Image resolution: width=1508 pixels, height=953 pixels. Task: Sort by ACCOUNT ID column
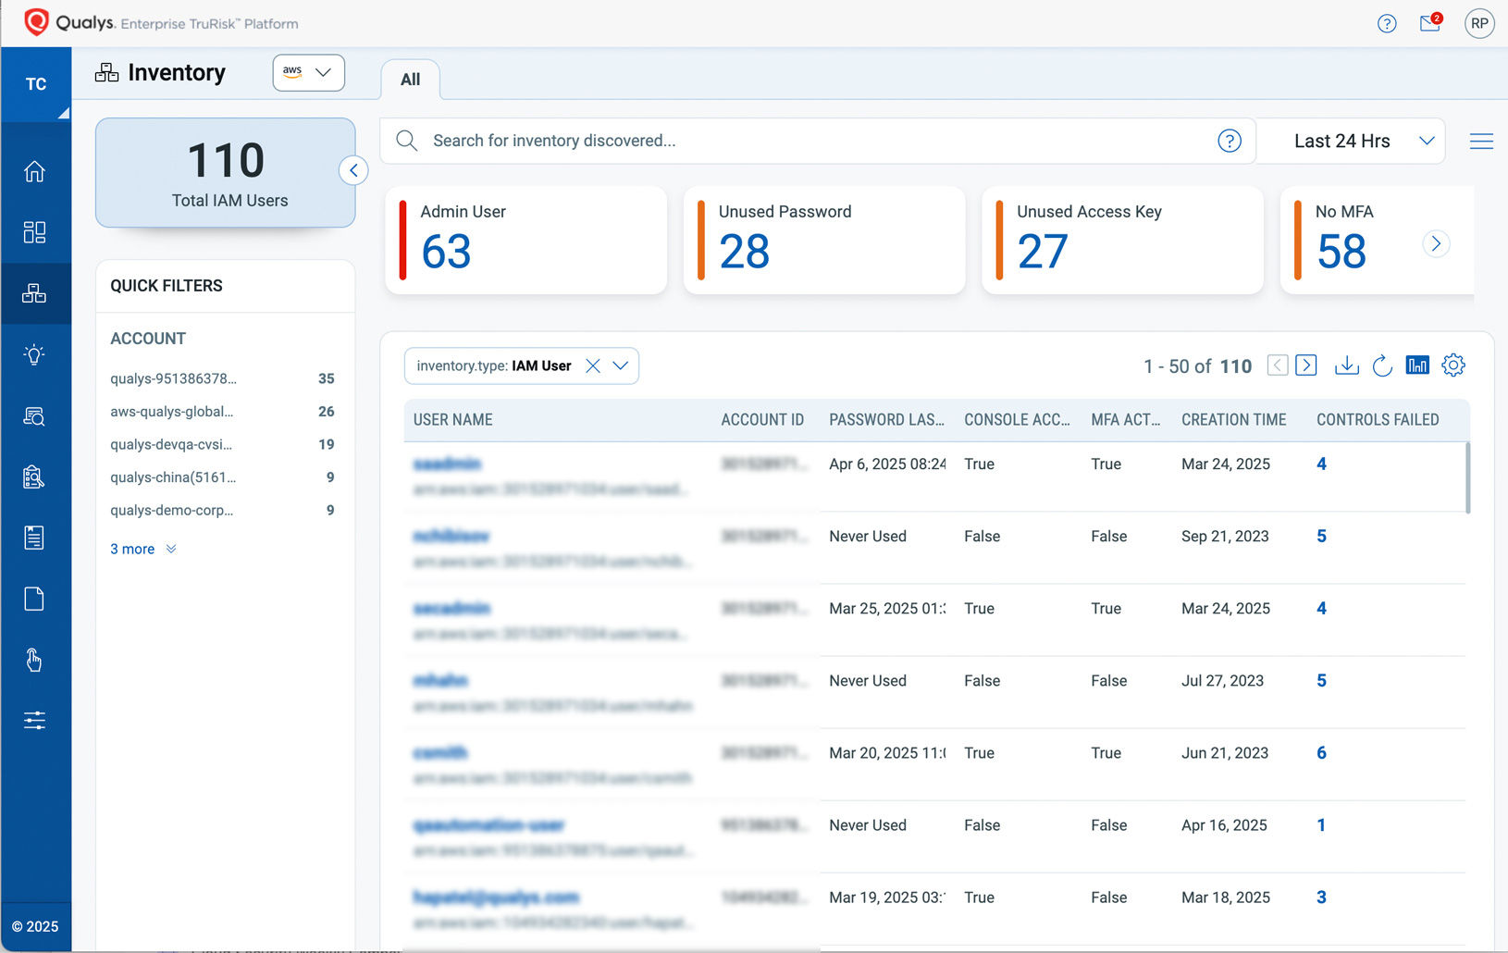[762, 420]
